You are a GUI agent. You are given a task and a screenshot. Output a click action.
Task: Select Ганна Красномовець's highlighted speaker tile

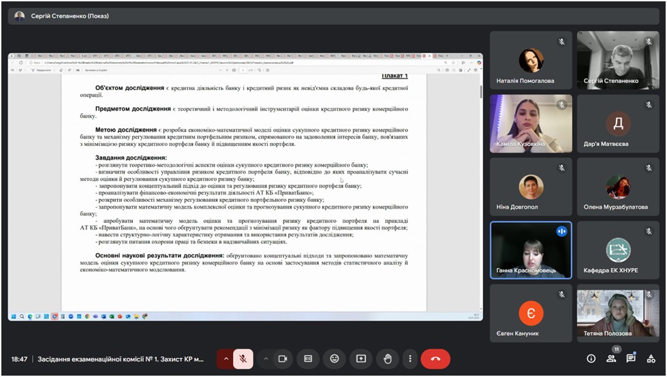click(531, 250)
